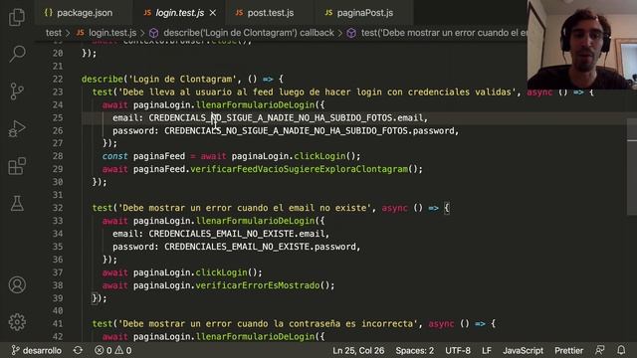Open the Explorer view in activity bar
This screenshot has height=358, width=637.
click(17, 17)
